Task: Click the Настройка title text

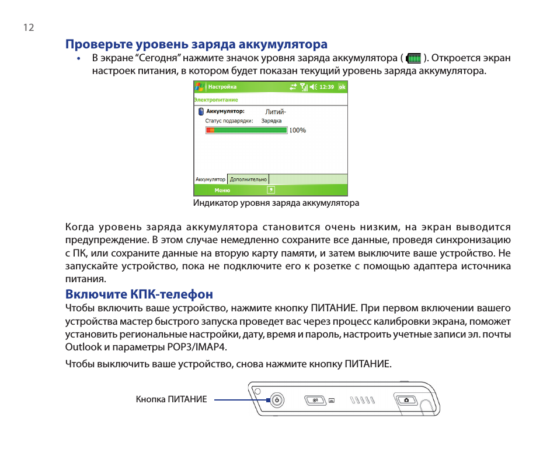Action: pyautogui.click(x=222, y=87)
